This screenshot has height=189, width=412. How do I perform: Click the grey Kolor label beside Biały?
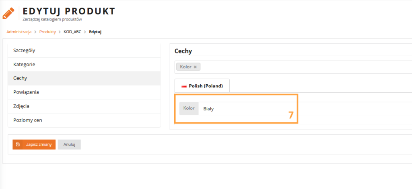coord(189,108)
